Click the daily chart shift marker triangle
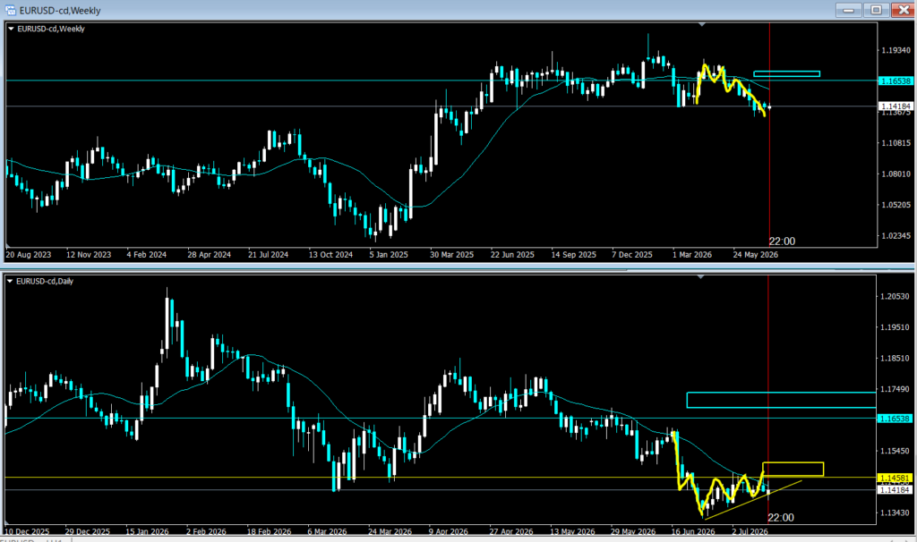 tap(700, 277)
